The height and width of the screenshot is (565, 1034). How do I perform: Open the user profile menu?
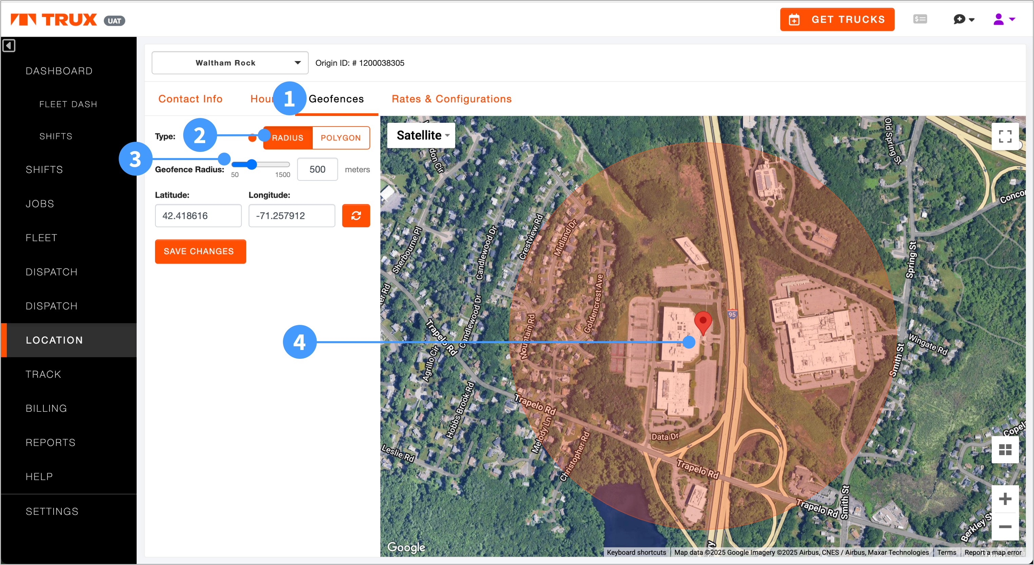click(1004, 19)
